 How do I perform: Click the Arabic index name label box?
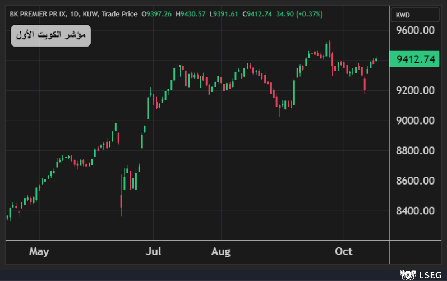tap(50, 36)
